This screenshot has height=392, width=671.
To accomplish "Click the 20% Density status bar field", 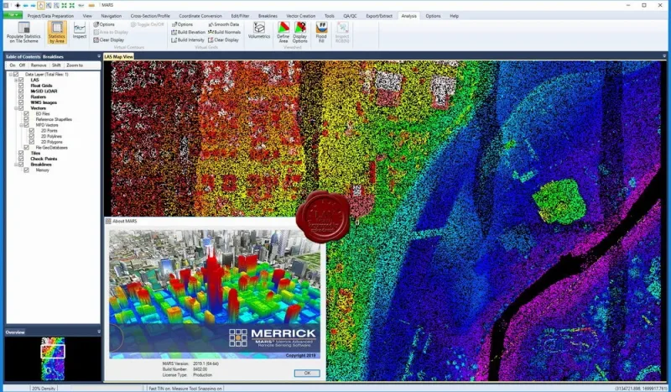I will point(44,388).
